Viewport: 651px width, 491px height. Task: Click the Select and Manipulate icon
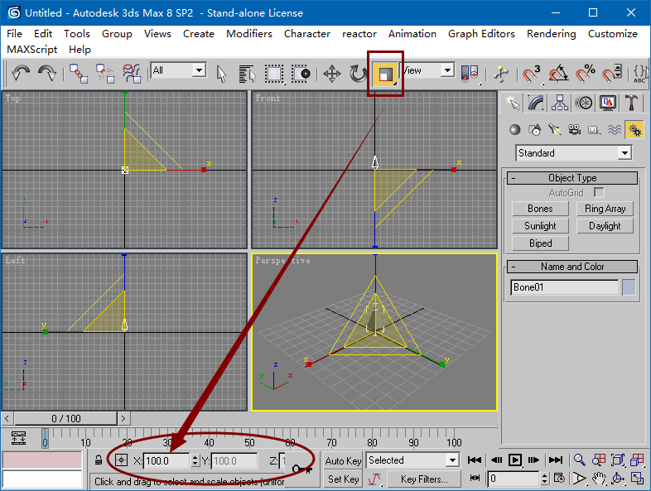pos(501,74)
